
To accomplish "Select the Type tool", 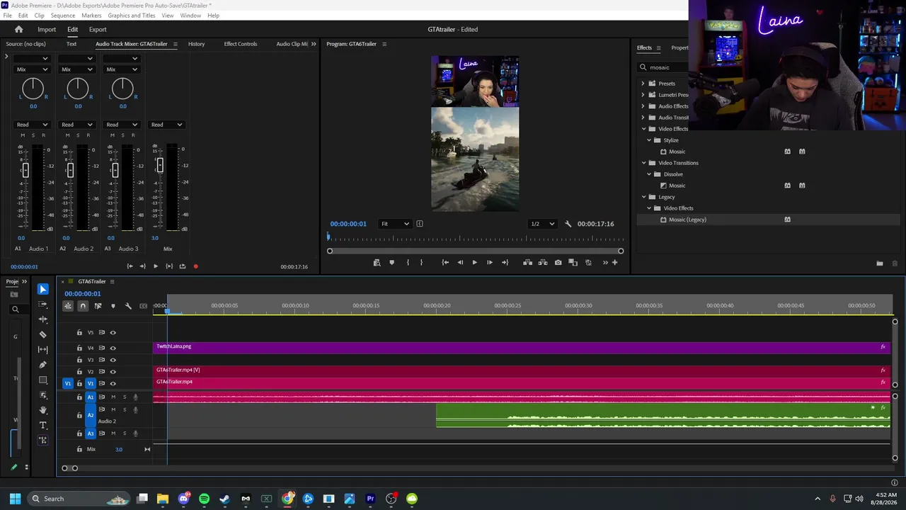I will pyautogui.click(x=43, y=425).
